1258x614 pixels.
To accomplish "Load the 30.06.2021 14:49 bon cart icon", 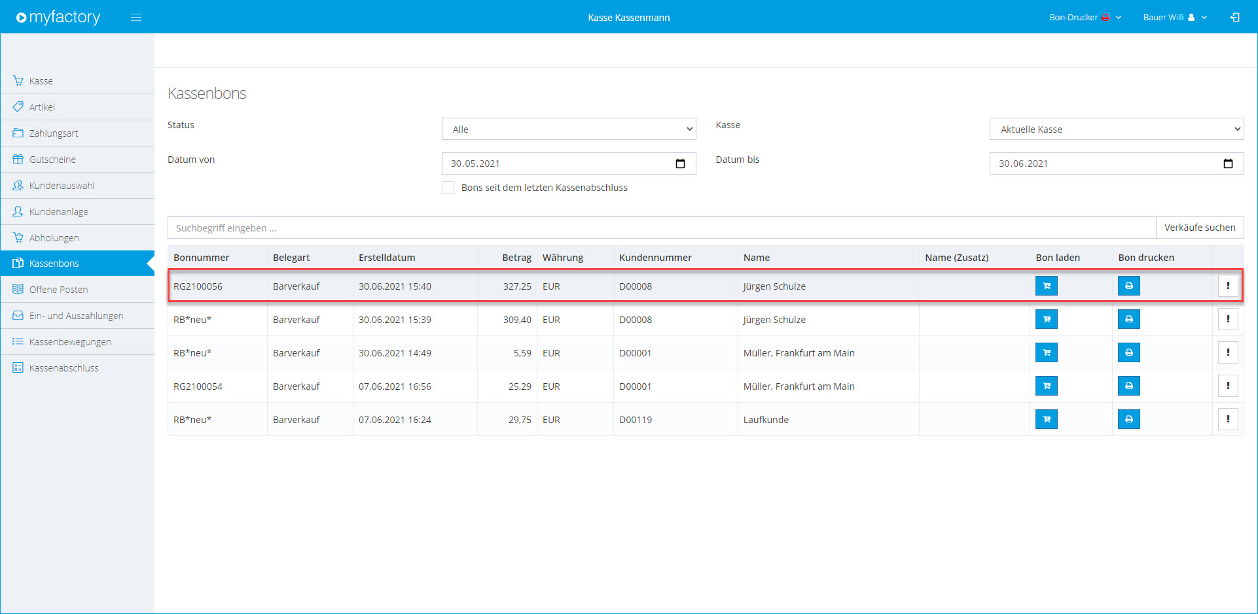I will [x=1047, y=352].
